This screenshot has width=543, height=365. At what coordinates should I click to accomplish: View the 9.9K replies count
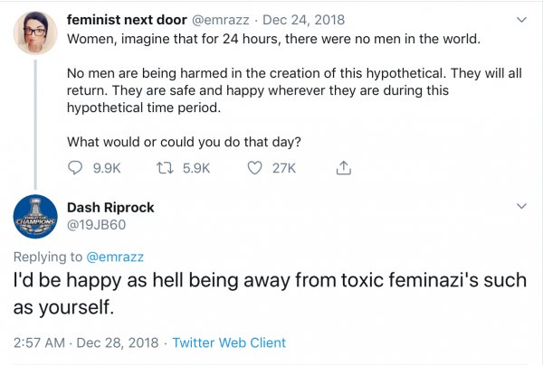pyautogui.click(x=107, y=167)
